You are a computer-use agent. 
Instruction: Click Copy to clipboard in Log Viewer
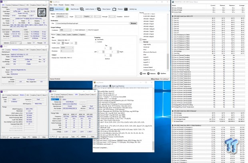(101, 86)
